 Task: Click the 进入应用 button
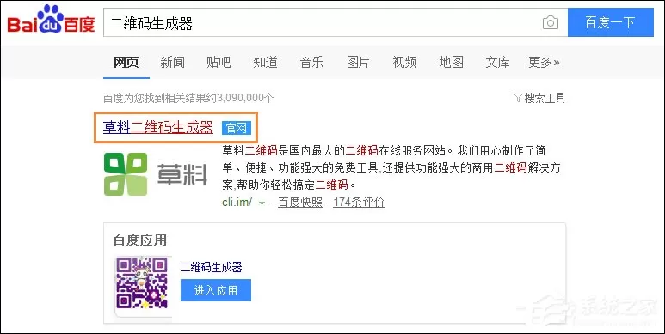[216, 290]
